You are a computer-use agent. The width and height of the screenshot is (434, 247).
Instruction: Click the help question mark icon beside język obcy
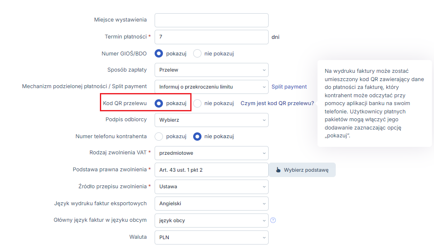pyautogui.click(x=273, y=220)
